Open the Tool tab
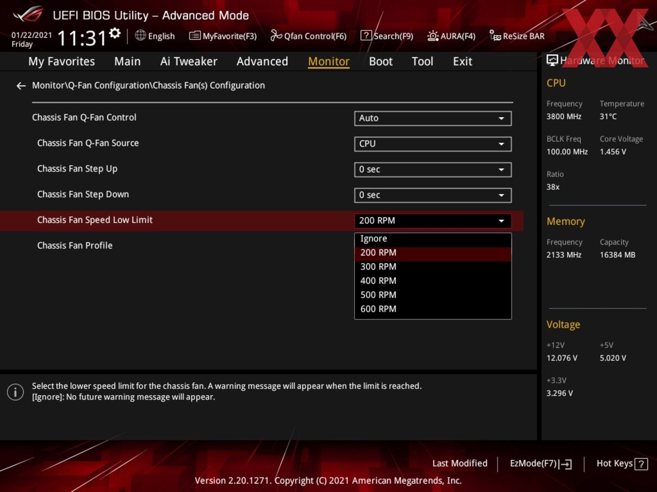 coord(422,61)
